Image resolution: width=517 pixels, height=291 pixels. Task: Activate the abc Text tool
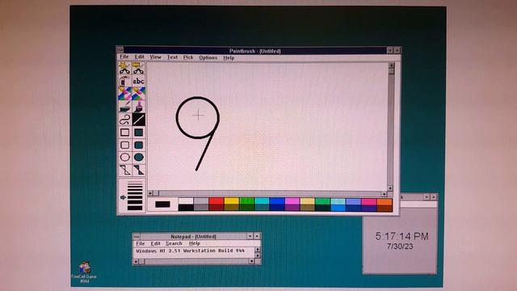(x=138, y=81)
